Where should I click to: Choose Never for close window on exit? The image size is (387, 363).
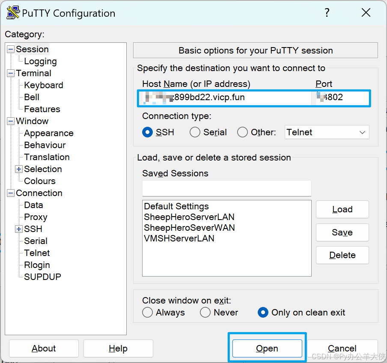205,312
